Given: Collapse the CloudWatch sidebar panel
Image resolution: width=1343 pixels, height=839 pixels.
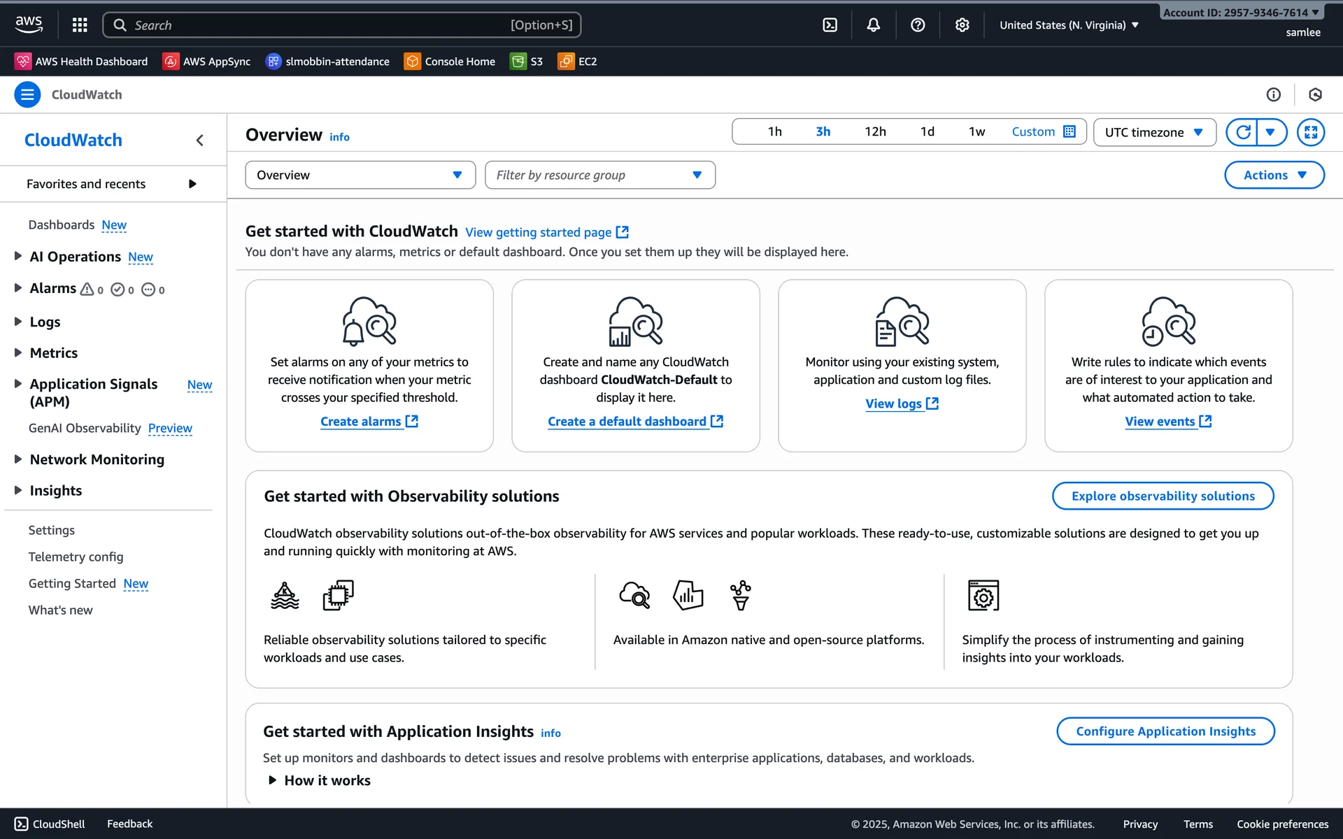Looking at the screenshot, I should [199, 141].
